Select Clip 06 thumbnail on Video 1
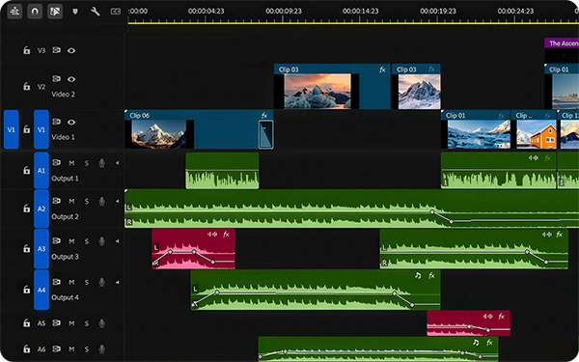 [159, 134]
